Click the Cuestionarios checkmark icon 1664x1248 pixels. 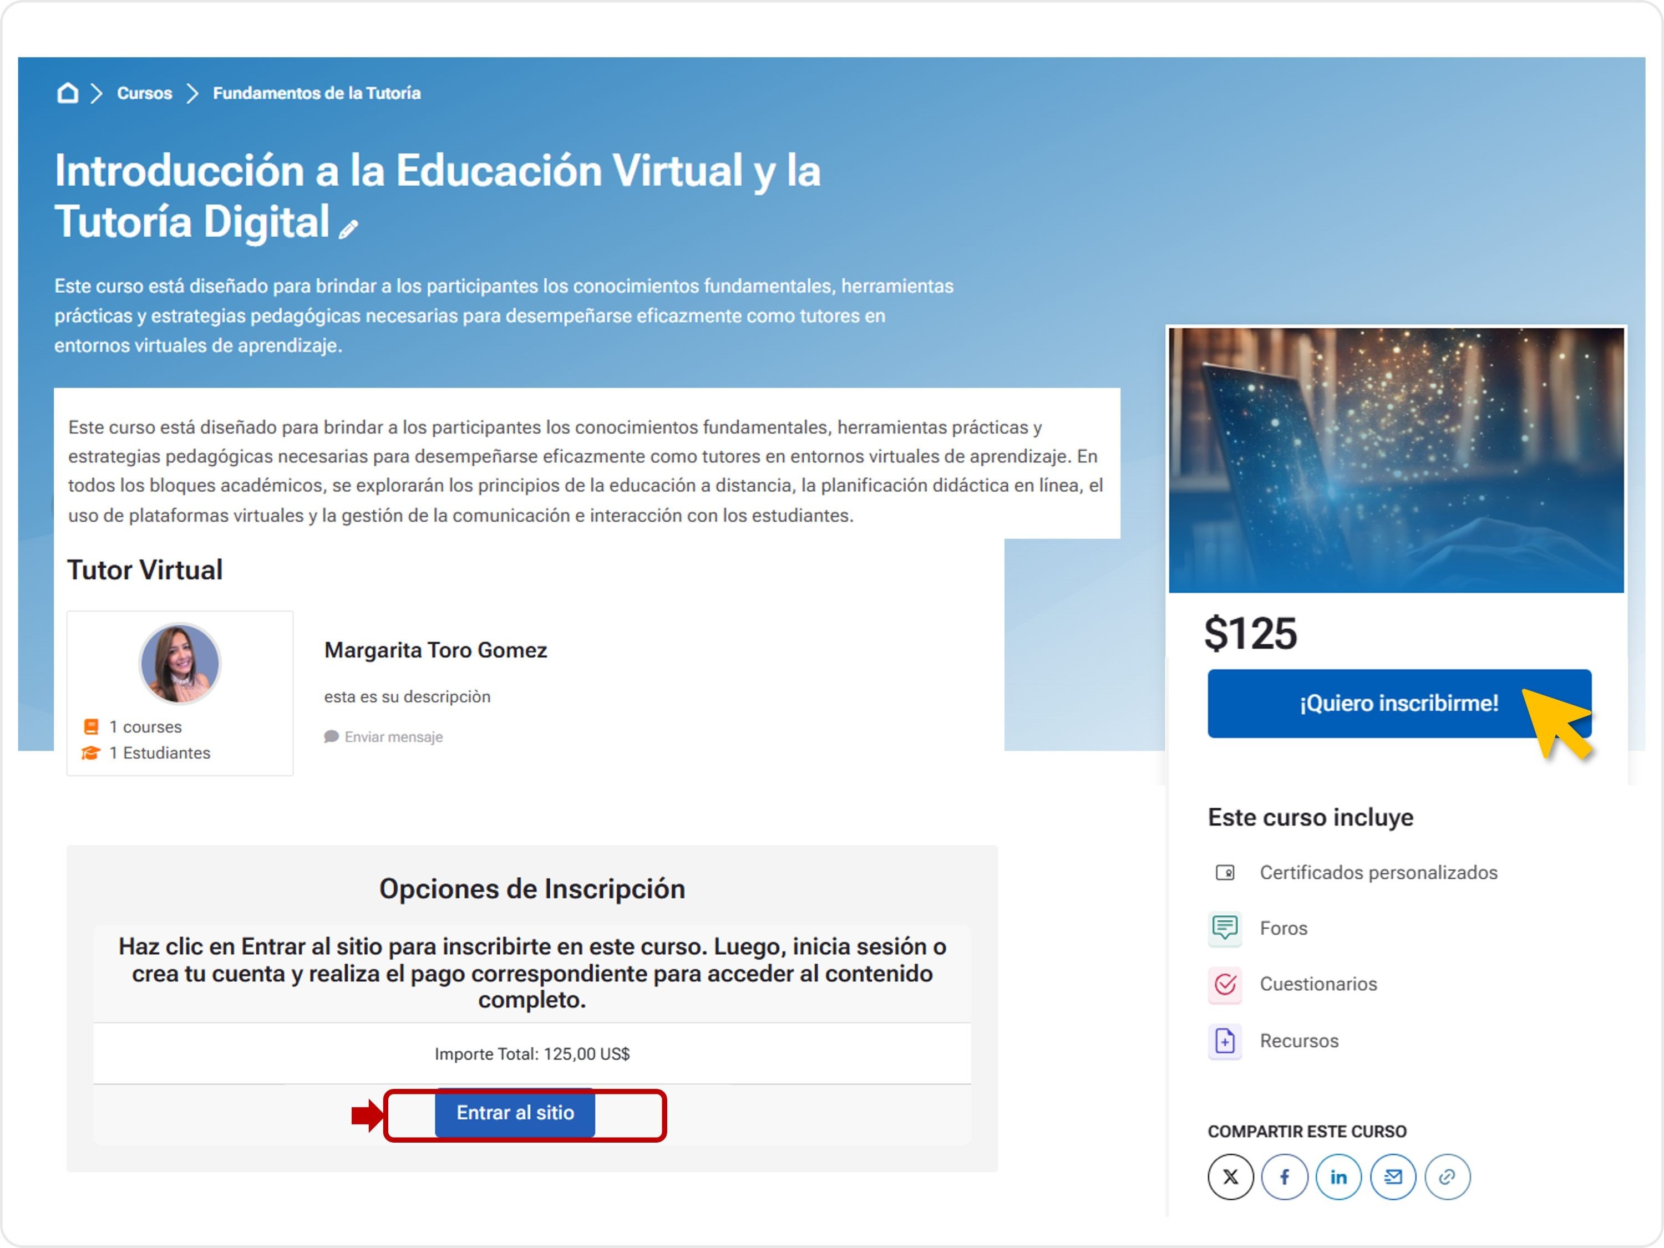point(1225,984)
